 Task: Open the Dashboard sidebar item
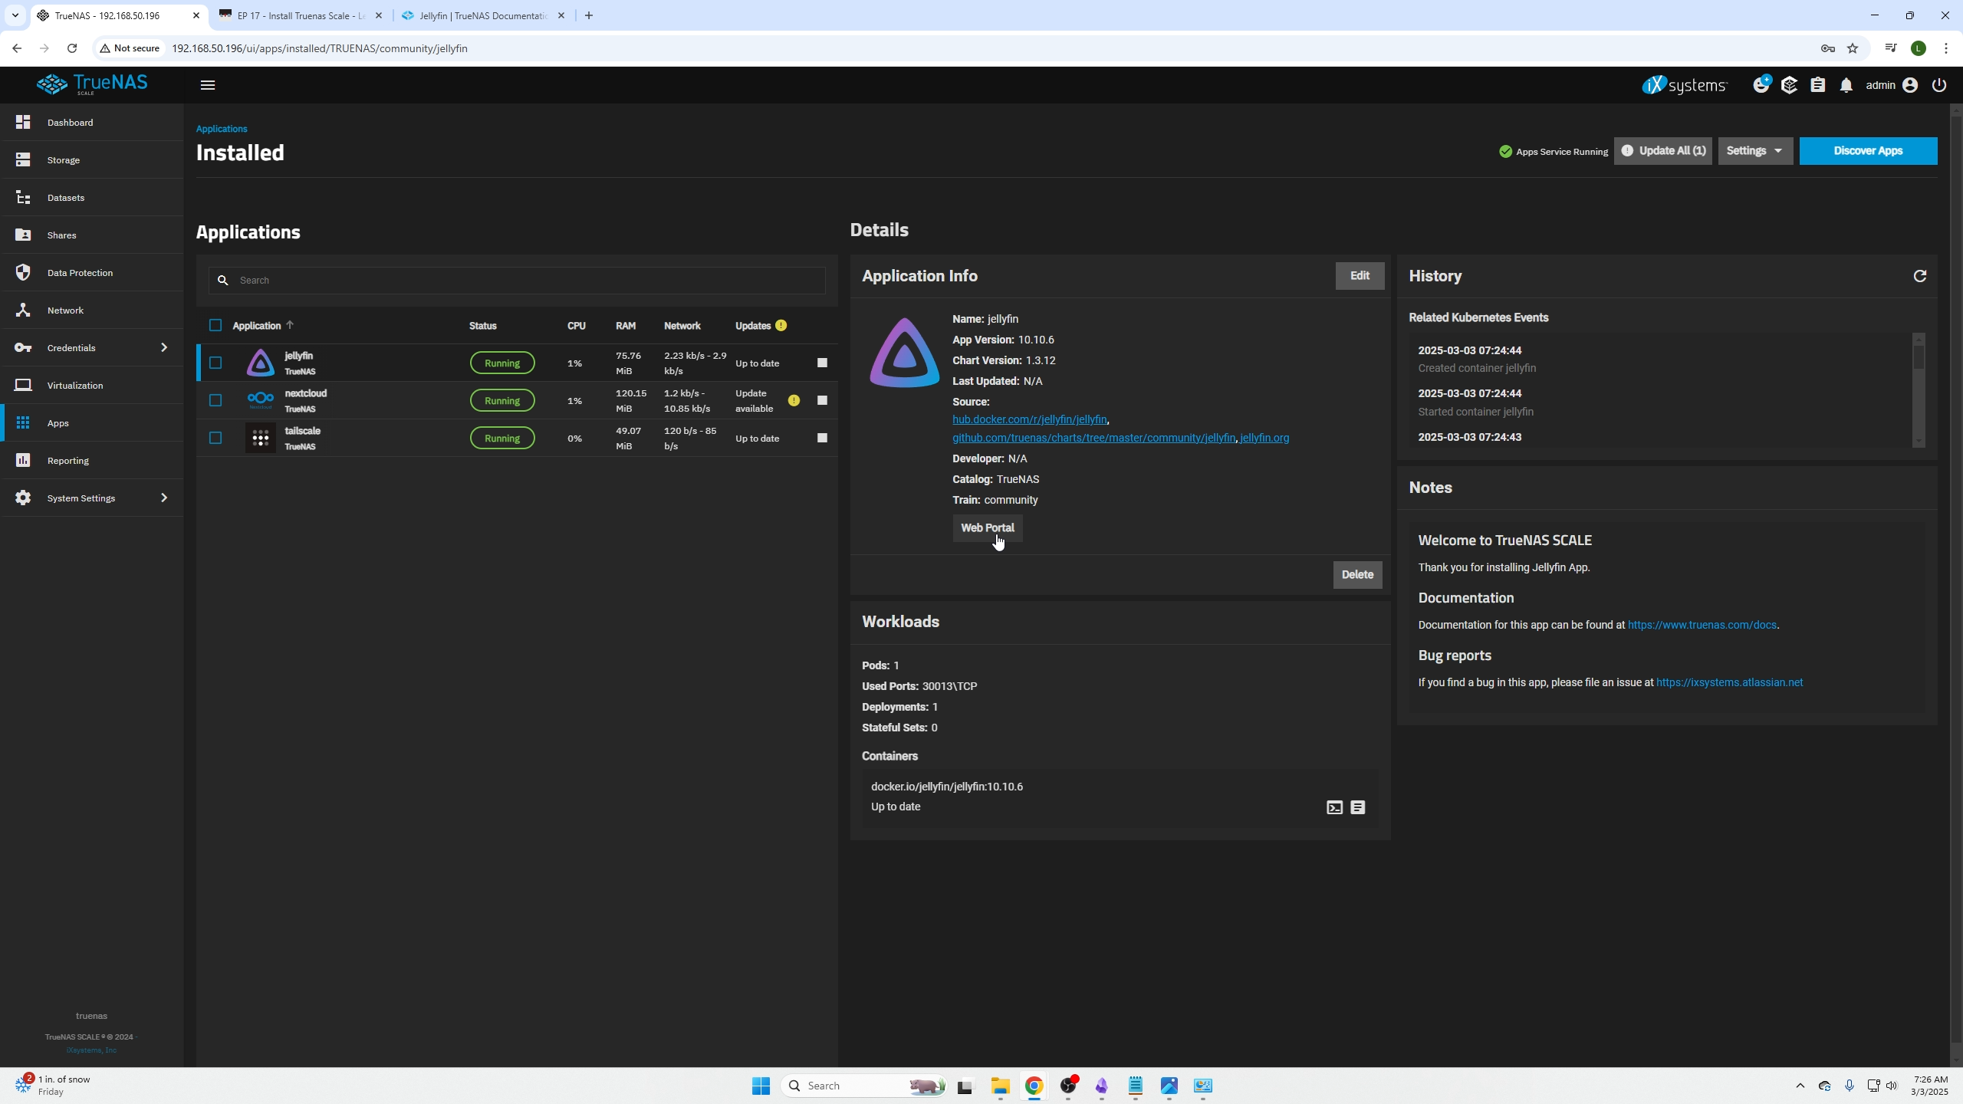[x=92, y=123]
